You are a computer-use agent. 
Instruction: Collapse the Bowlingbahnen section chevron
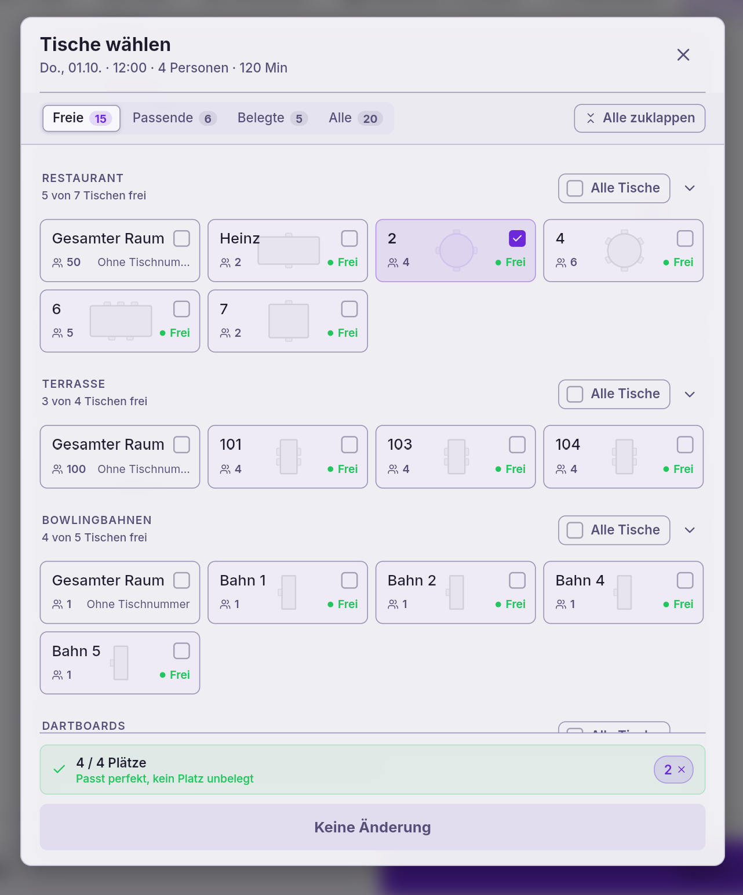[690, 530]
